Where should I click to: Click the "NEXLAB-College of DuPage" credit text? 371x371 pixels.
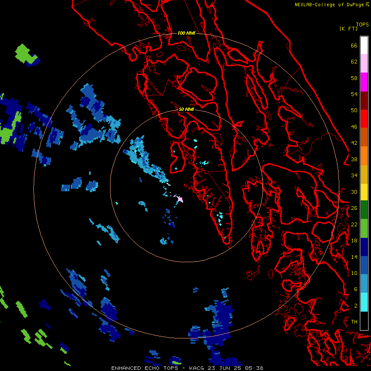(x=329, y=5)
